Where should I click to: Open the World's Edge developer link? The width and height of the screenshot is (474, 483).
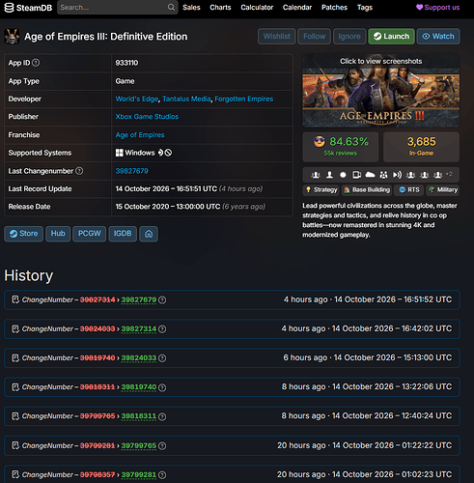tap(137, 99)
